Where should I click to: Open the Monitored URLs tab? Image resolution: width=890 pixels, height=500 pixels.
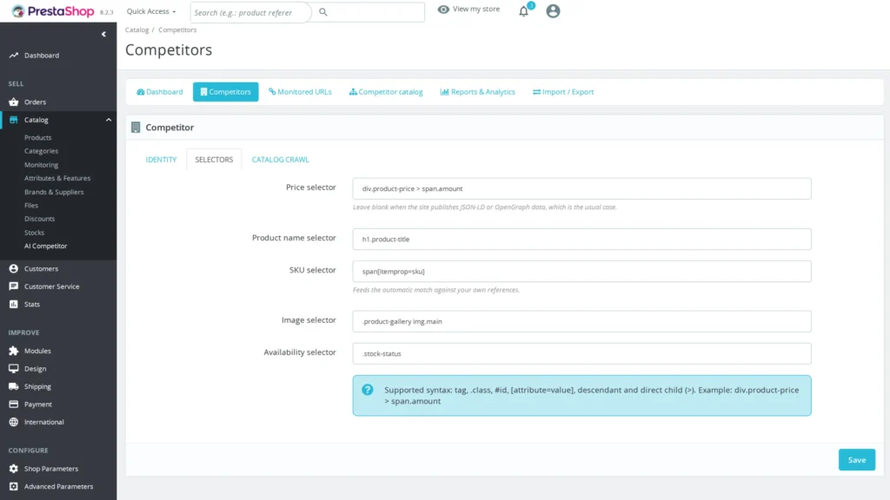point(300,92)
